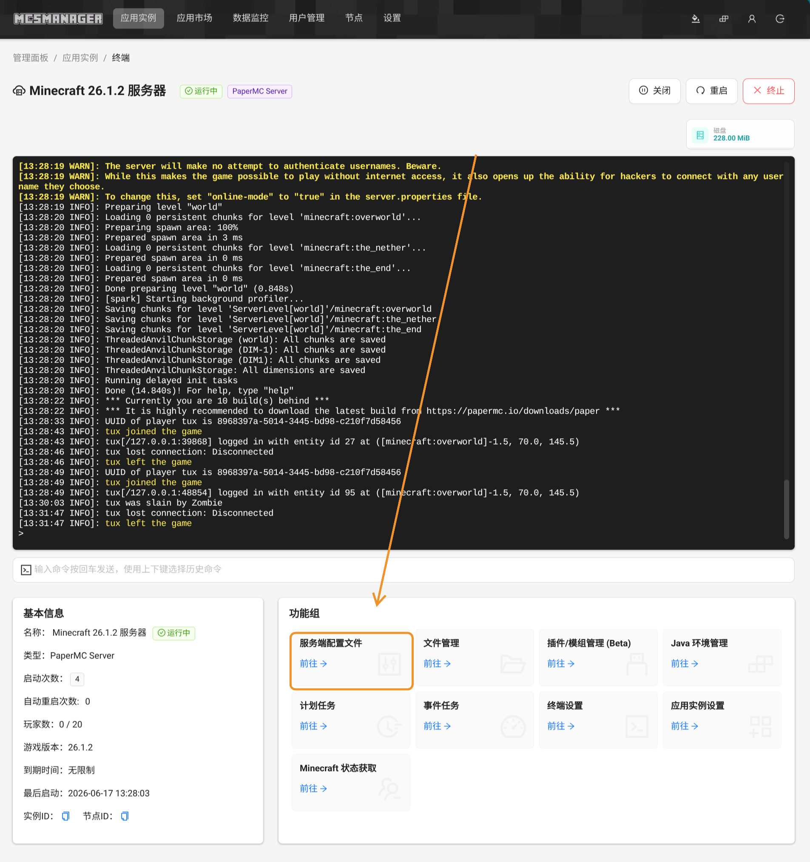Copy the 节点ID via copy icon

point(125,816)
